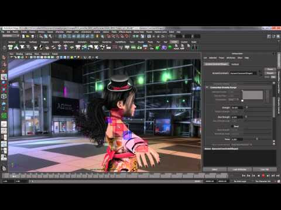This screenshot has width=281, height=210.
Task: Click the last icon on viewport toolbar
Action: [x=97, y=57]
